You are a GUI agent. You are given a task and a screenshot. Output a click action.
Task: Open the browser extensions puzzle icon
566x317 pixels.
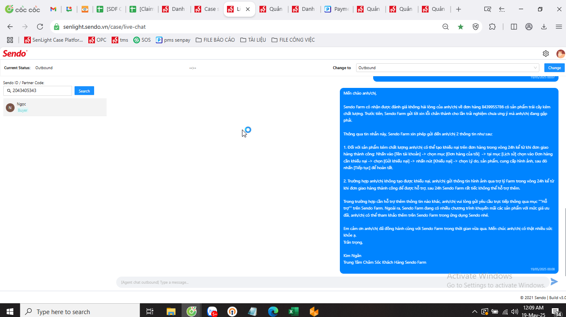click(492, 27)
